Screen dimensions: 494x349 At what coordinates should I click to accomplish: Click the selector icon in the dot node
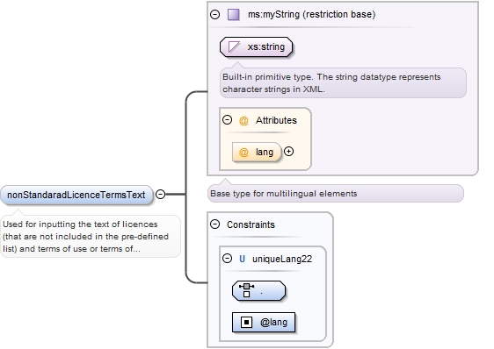tap(247, 290)
